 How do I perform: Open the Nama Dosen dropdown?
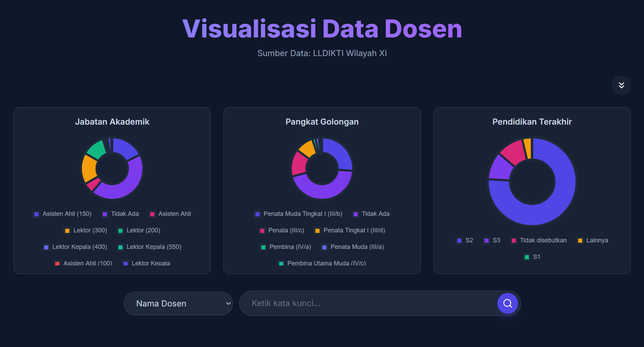pos(178,304)
